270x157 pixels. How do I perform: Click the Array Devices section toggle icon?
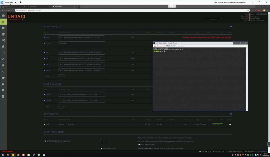pos(231,26)
